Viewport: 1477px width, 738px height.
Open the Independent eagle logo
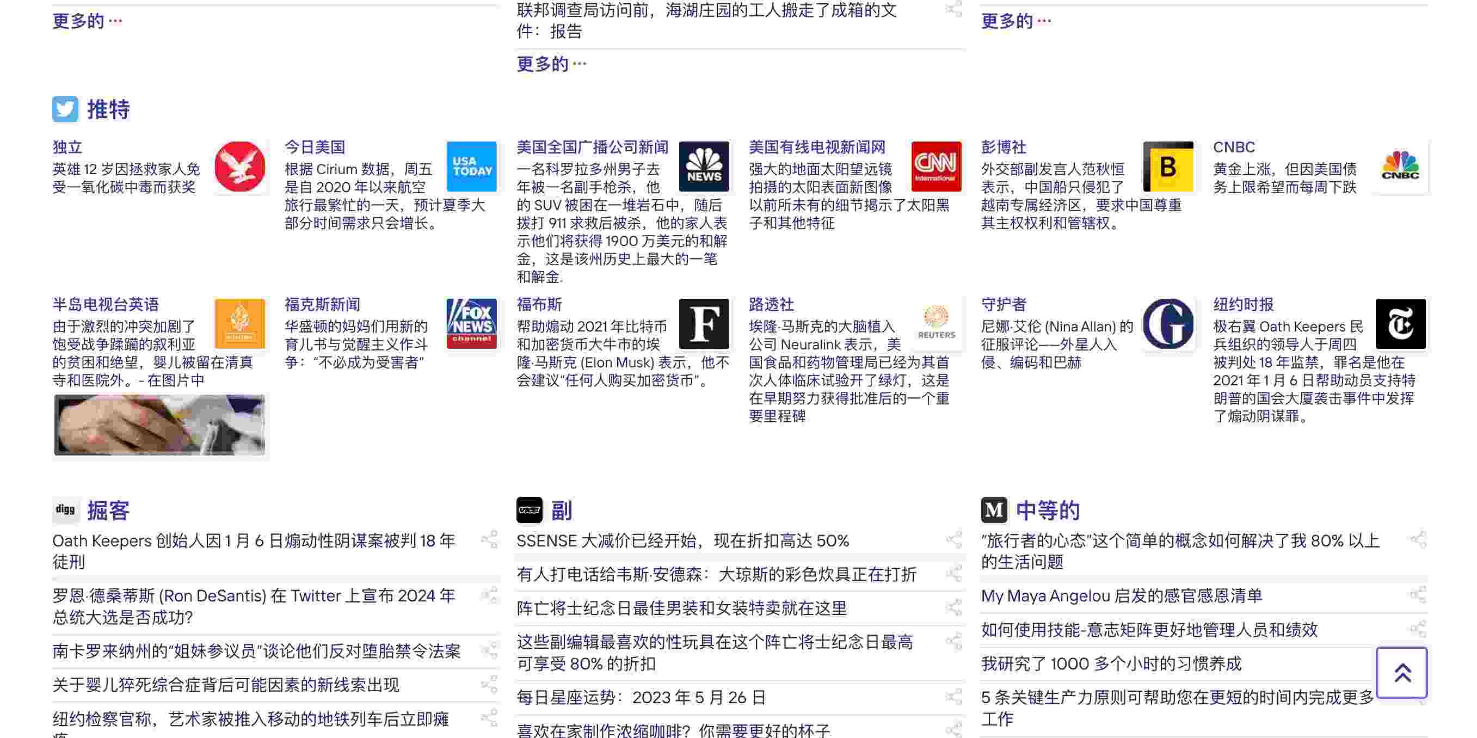(x=239, y=167)
